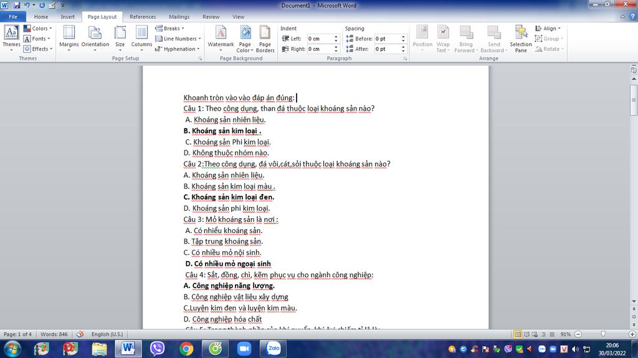This screenshot has width=638, height=358.
Task: Click the Indent Right field
Action: [x=320, y=48]
